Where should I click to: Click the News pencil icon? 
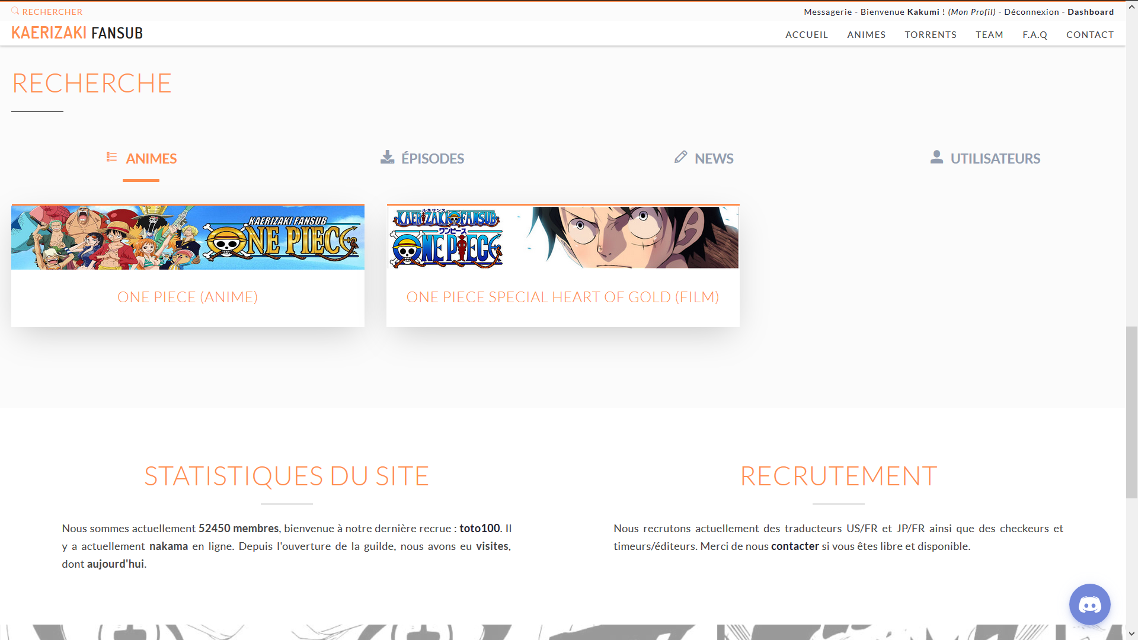pyautogui.click(x=680, y=157)
